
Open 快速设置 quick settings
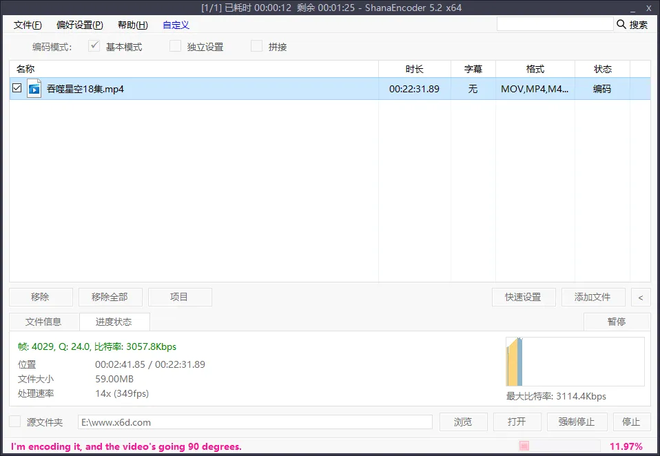524,297
